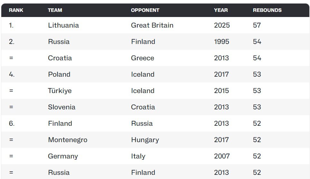Click the TEAM column header
Screen dimensions: 310x179
pyautogui.click(x=55, y=10)
